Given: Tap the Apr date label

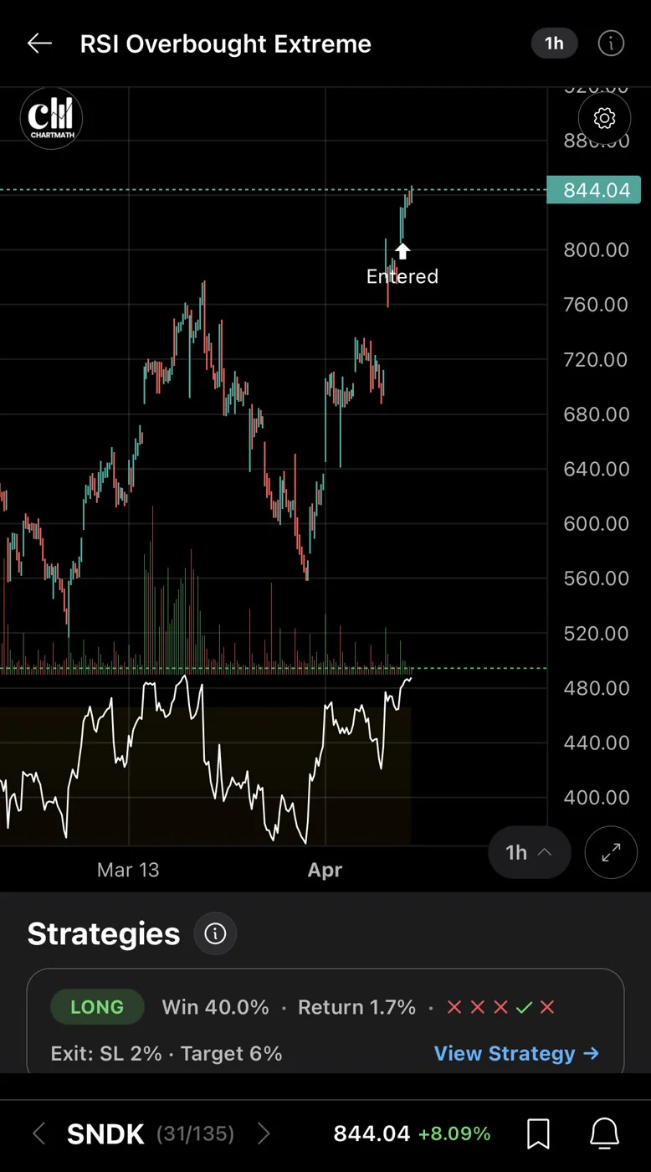Looking at the screenshot, I should pos(325,870).
